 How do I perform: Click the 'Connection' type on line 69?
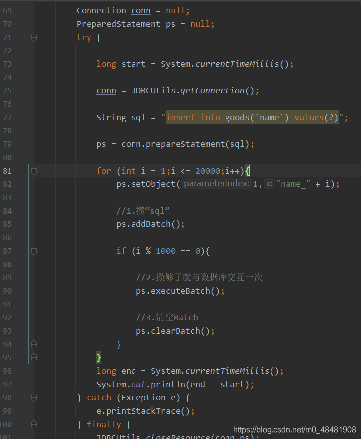pos(101,11)
